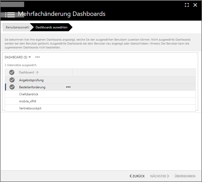Click the '2 Datensätze ausgewählt.' status text
Image resolution: width=202 pixels, height=182 pixels.
coord(21,65)
